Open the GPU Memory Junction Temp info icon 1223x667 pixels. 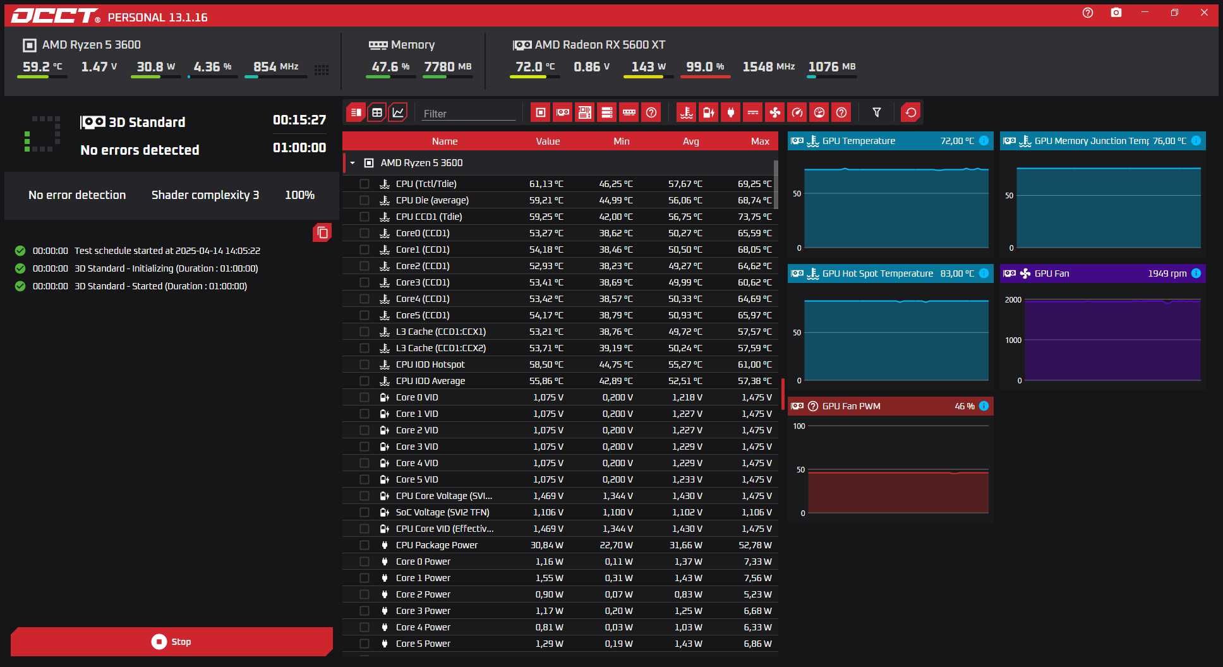1196,141
